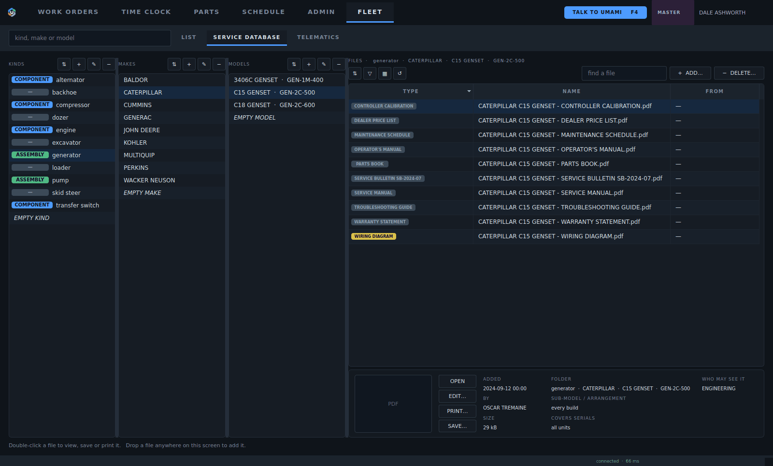The height and width of the screenshot is (466, 773).
Task: Add a new make with plus icon
Action: pos(189,64)
